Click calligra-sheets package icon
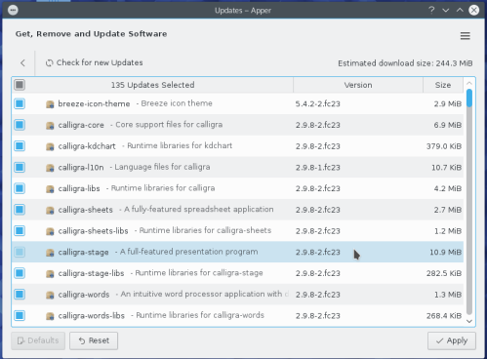This screenshot has height=359, width=487. point(50,210)
